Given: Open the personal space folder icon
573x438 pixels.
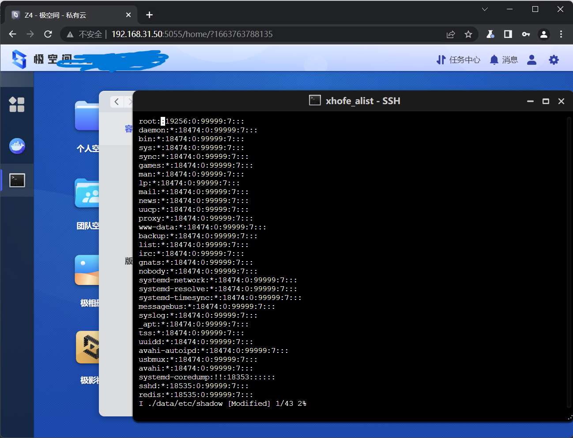Looking at the screenshot, I should click(87, 116).
